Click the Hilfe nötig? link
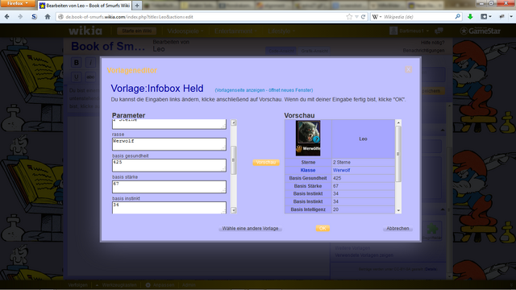The width and height of the screenshot is (516, 290). click(432, 43)
